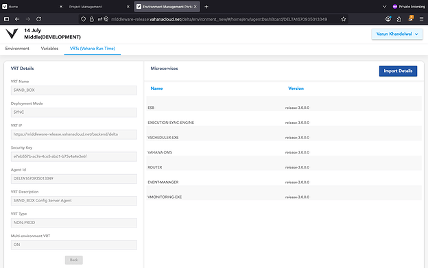Open the Firefox hamburger menu
This screenshot has height=268, width=428.
(x=421, y=19)
